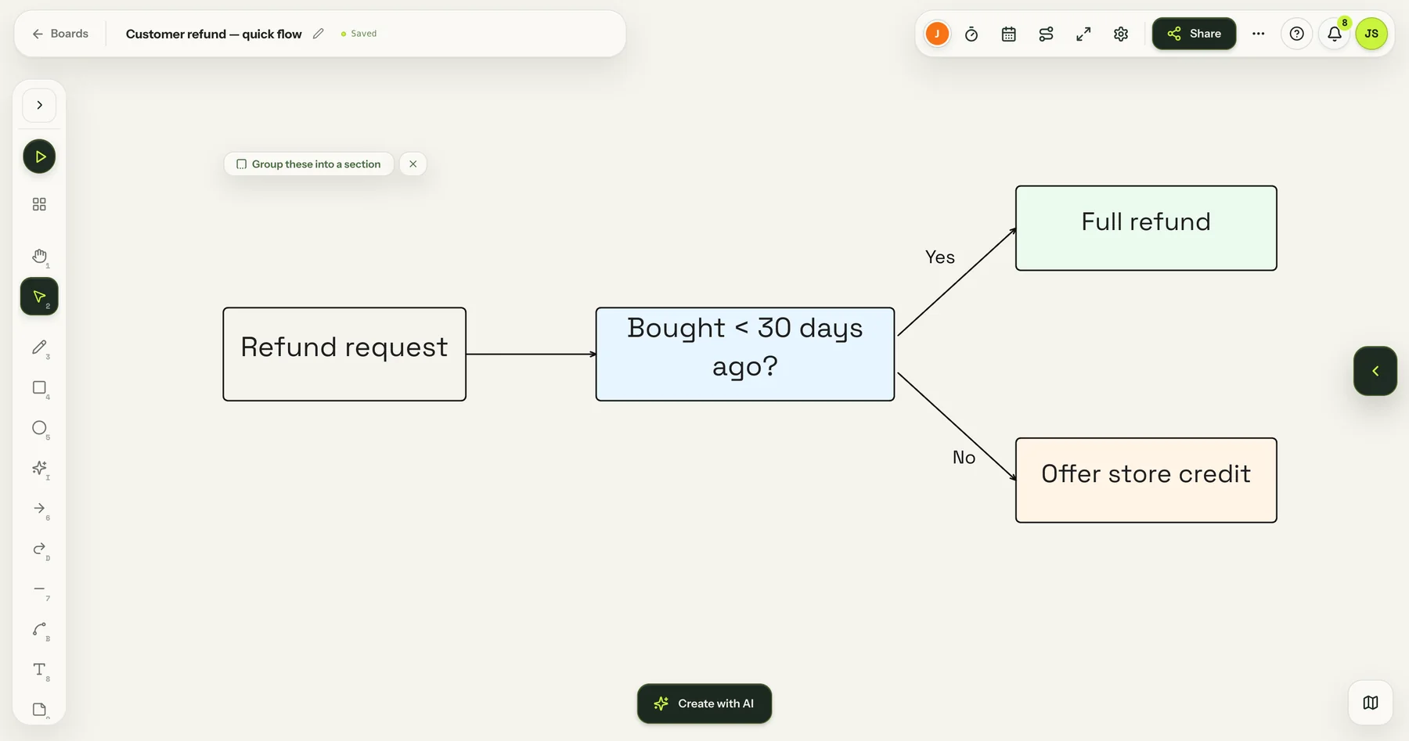
Task: Click the board title Customer refund — quick flow
Action: 214,34
